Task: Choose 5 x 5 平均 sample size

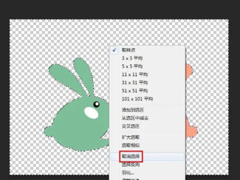Action: pyautogui.click(x=147, y=66)
